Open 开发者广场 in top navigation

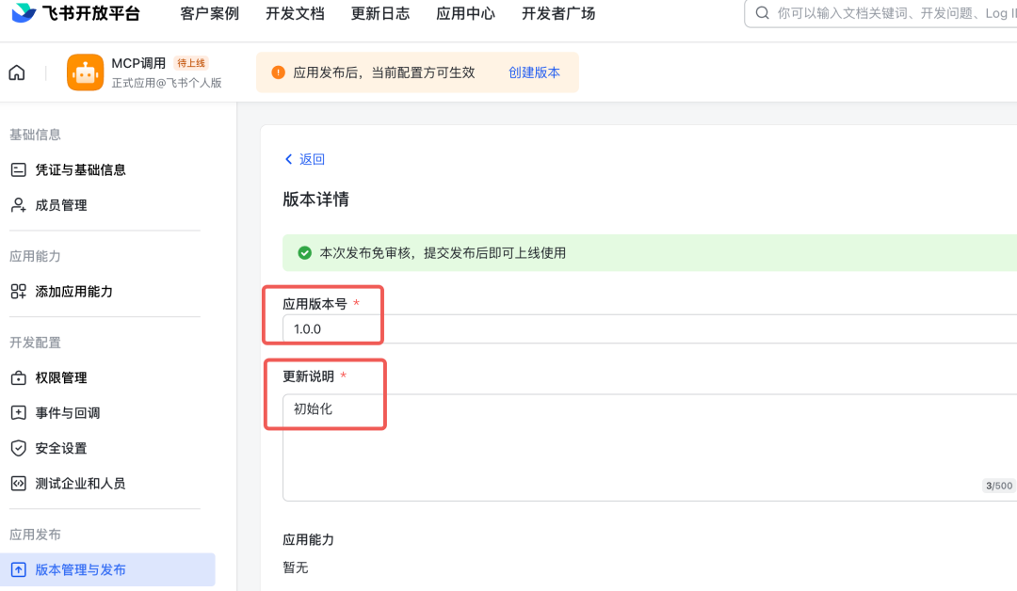(558, 14)
